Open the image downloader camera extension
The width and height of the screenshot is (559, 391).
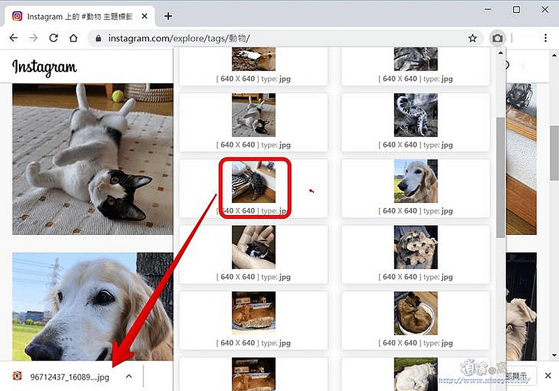(497, 38)
